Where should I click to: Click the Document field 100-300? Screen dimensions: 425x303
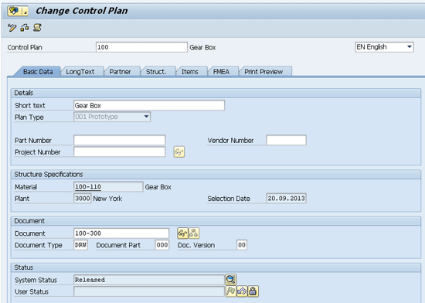[121, 233]
